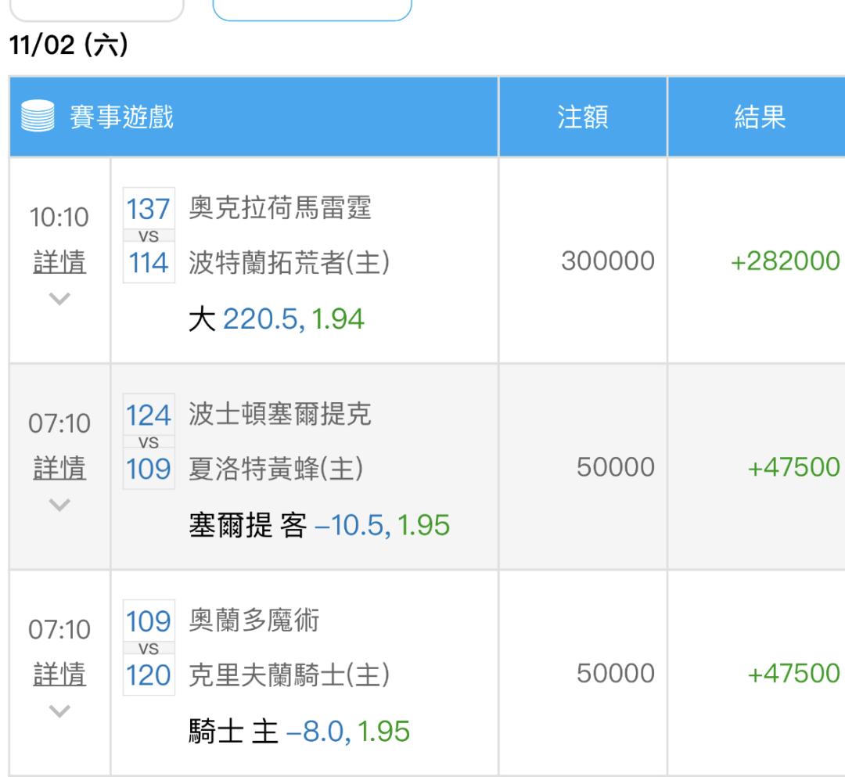Image resolution: width=845 pixels, height=777 pixels.
Task: Click the 300000 stake amount
Action: (x=608, y=261)
